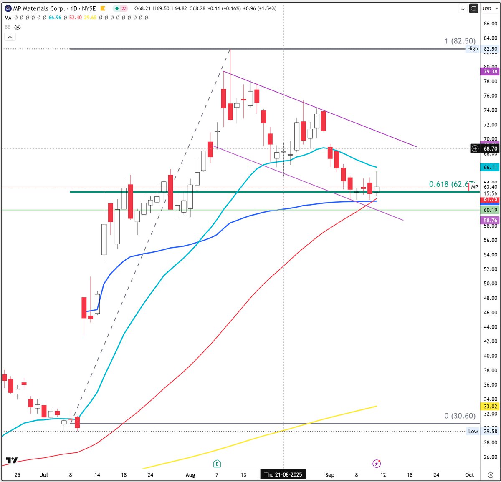This screenshot has height=482, width=501.
Task: Click the purple 79.38 price axis tag
Action: pos(490,72)
